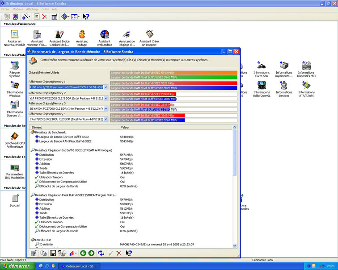This screenshot has width=338, height=270.
Task: Open the Paramètres IRQ Matérielles module
Action: pos(15,171)
